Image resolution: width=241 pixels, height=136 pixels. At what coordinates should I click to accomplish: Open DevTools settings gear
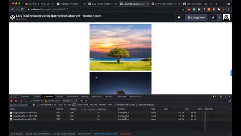pos(221,97)
